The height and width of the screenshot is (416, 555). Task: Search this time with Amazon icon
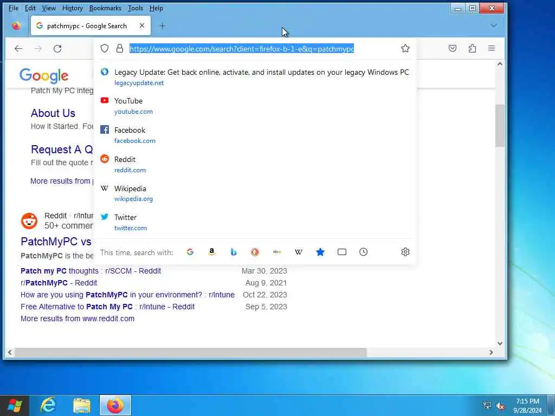(212, 252)
